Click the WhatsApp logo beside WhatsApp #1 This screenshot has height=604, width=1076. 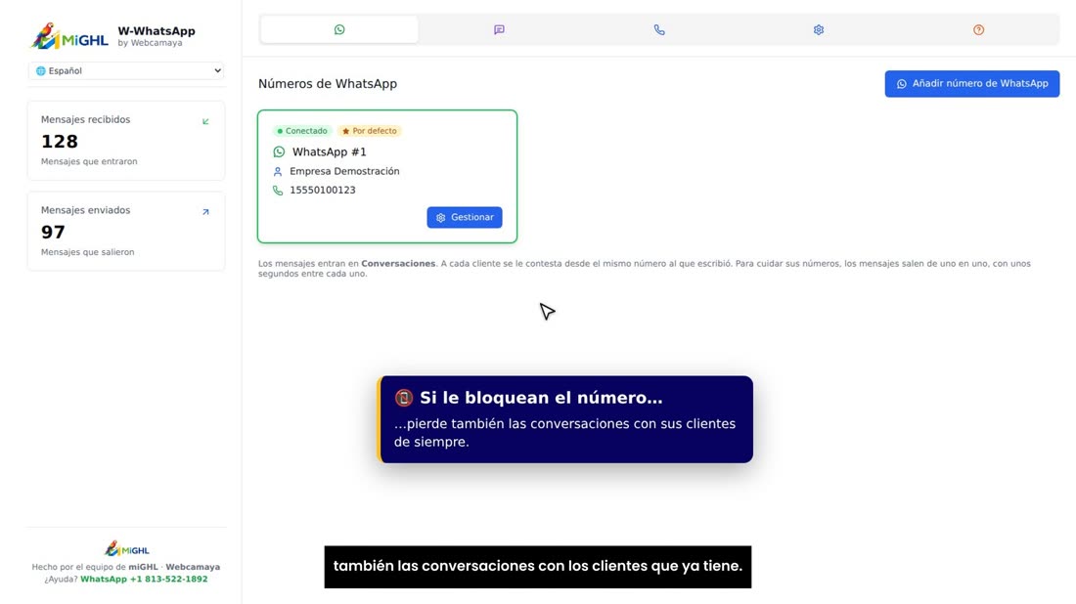click(x=279, y=151)
